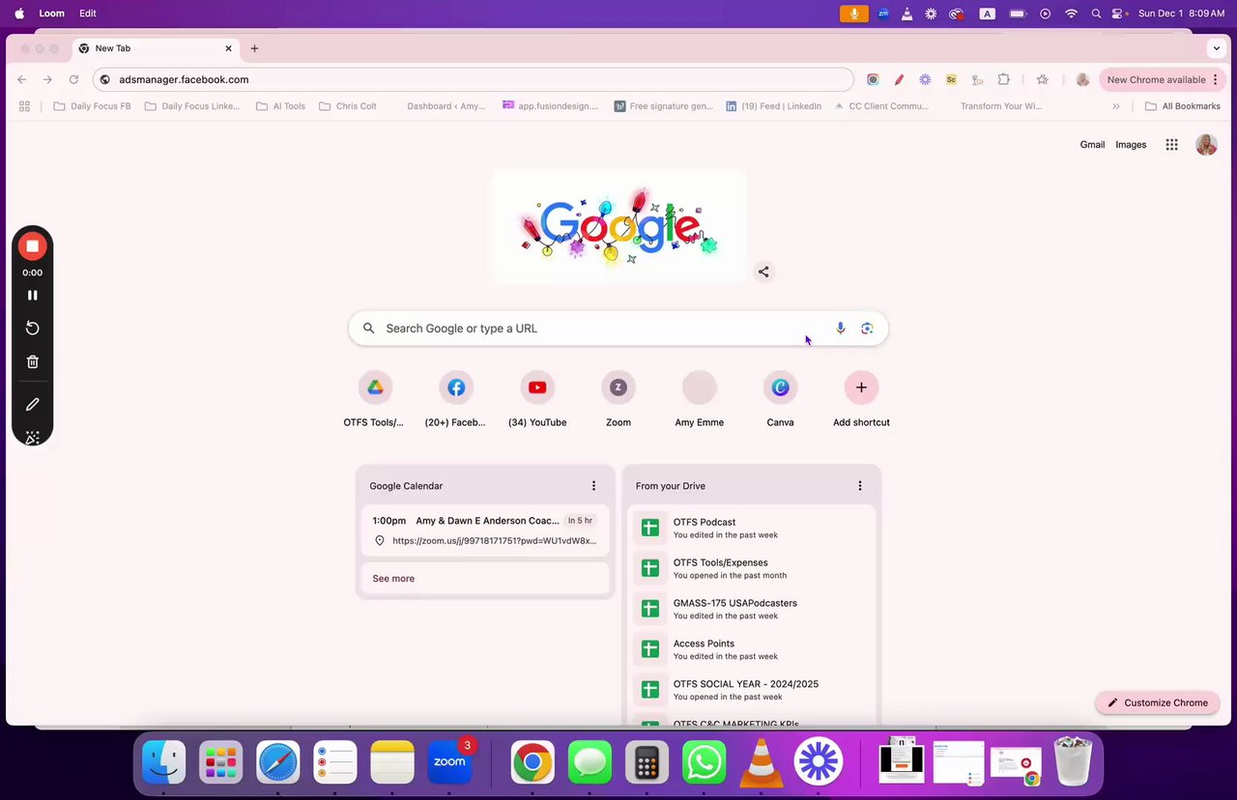This screenshot has height=800, width=1237.
Task: Share the Google doodle
Action: 763,271
